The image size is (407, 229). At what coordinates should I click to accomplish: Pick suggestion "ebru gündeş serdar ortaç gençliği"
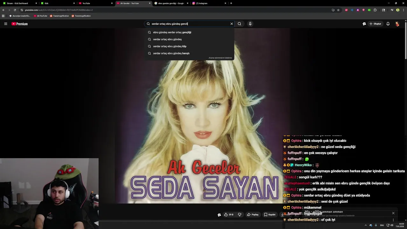(x=190, y=32)
